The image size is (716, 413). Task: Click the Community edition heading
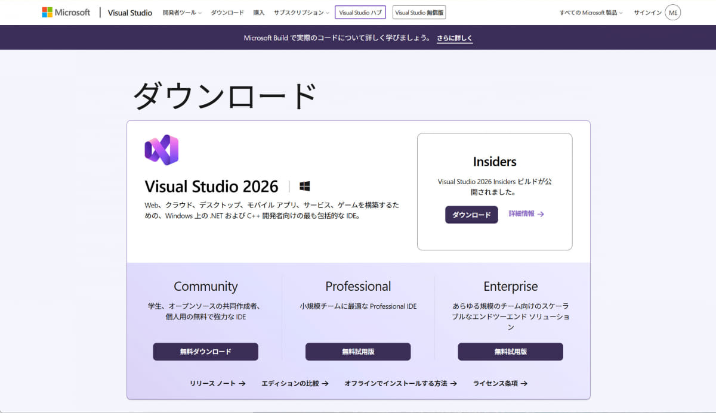[206, 286]
